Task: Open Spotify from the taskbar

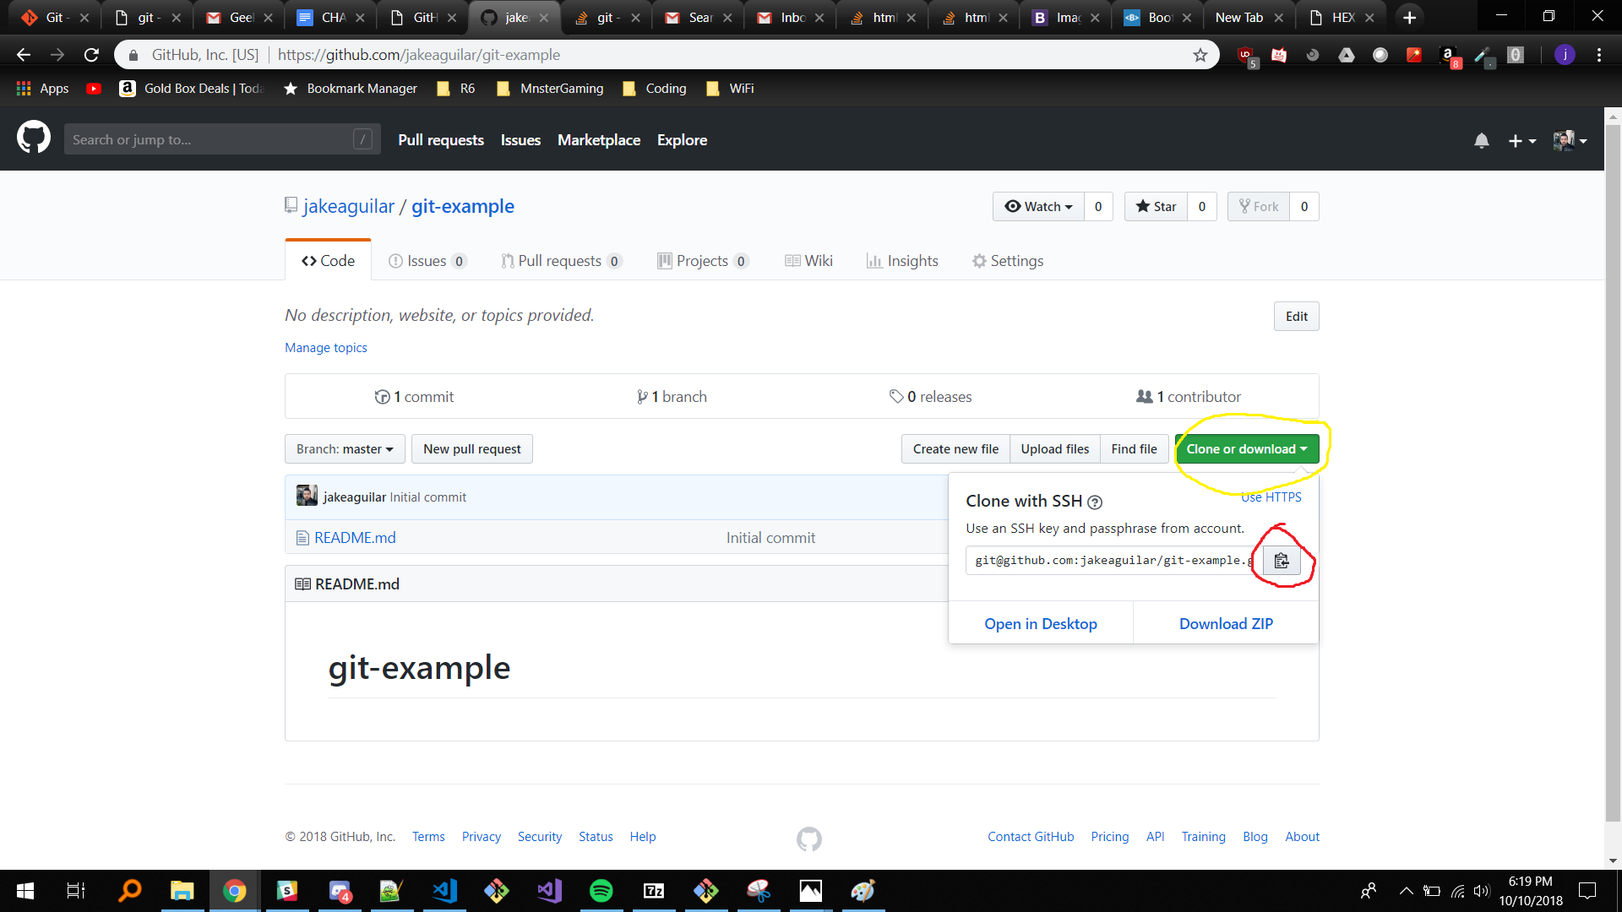Action: [x=601, y=890]
